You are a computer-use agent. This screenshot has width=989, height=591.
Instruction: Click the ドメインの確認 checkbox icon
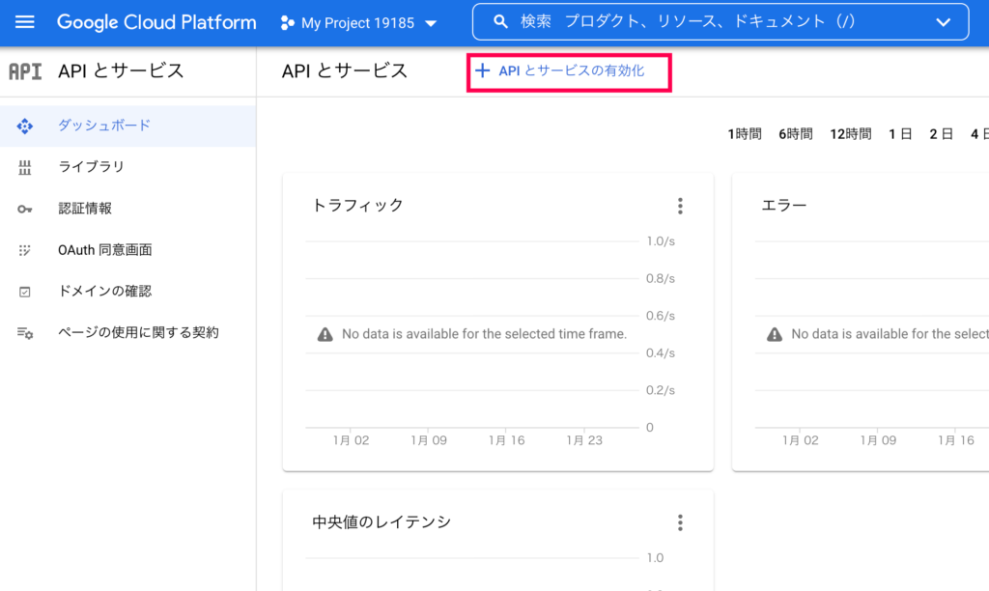click(24, 292)
